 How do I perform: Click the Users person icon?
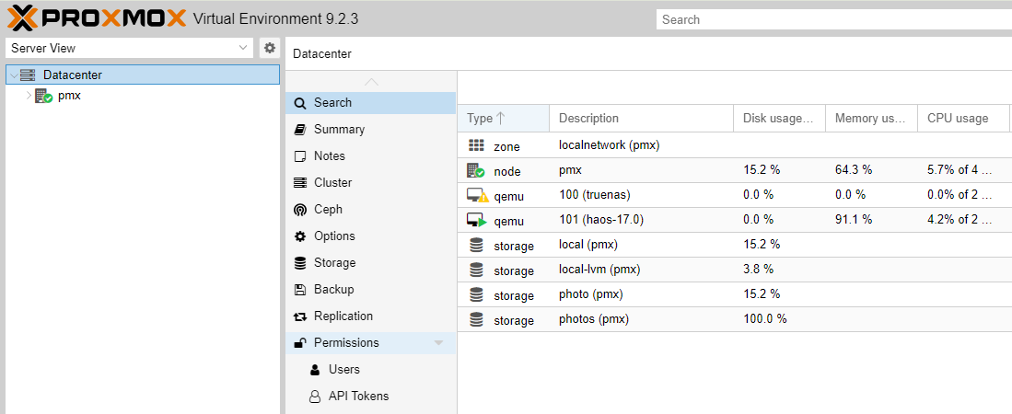[x=315, y=370]
